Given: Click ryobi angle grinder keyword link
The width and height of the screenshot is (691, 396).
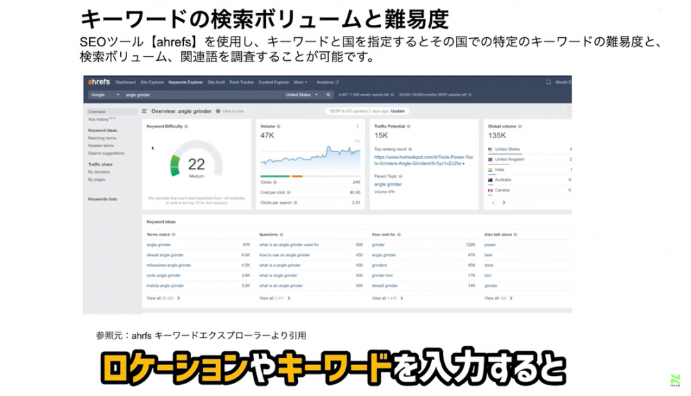Looking at the screenshot, I should click(x=164, y=276).
